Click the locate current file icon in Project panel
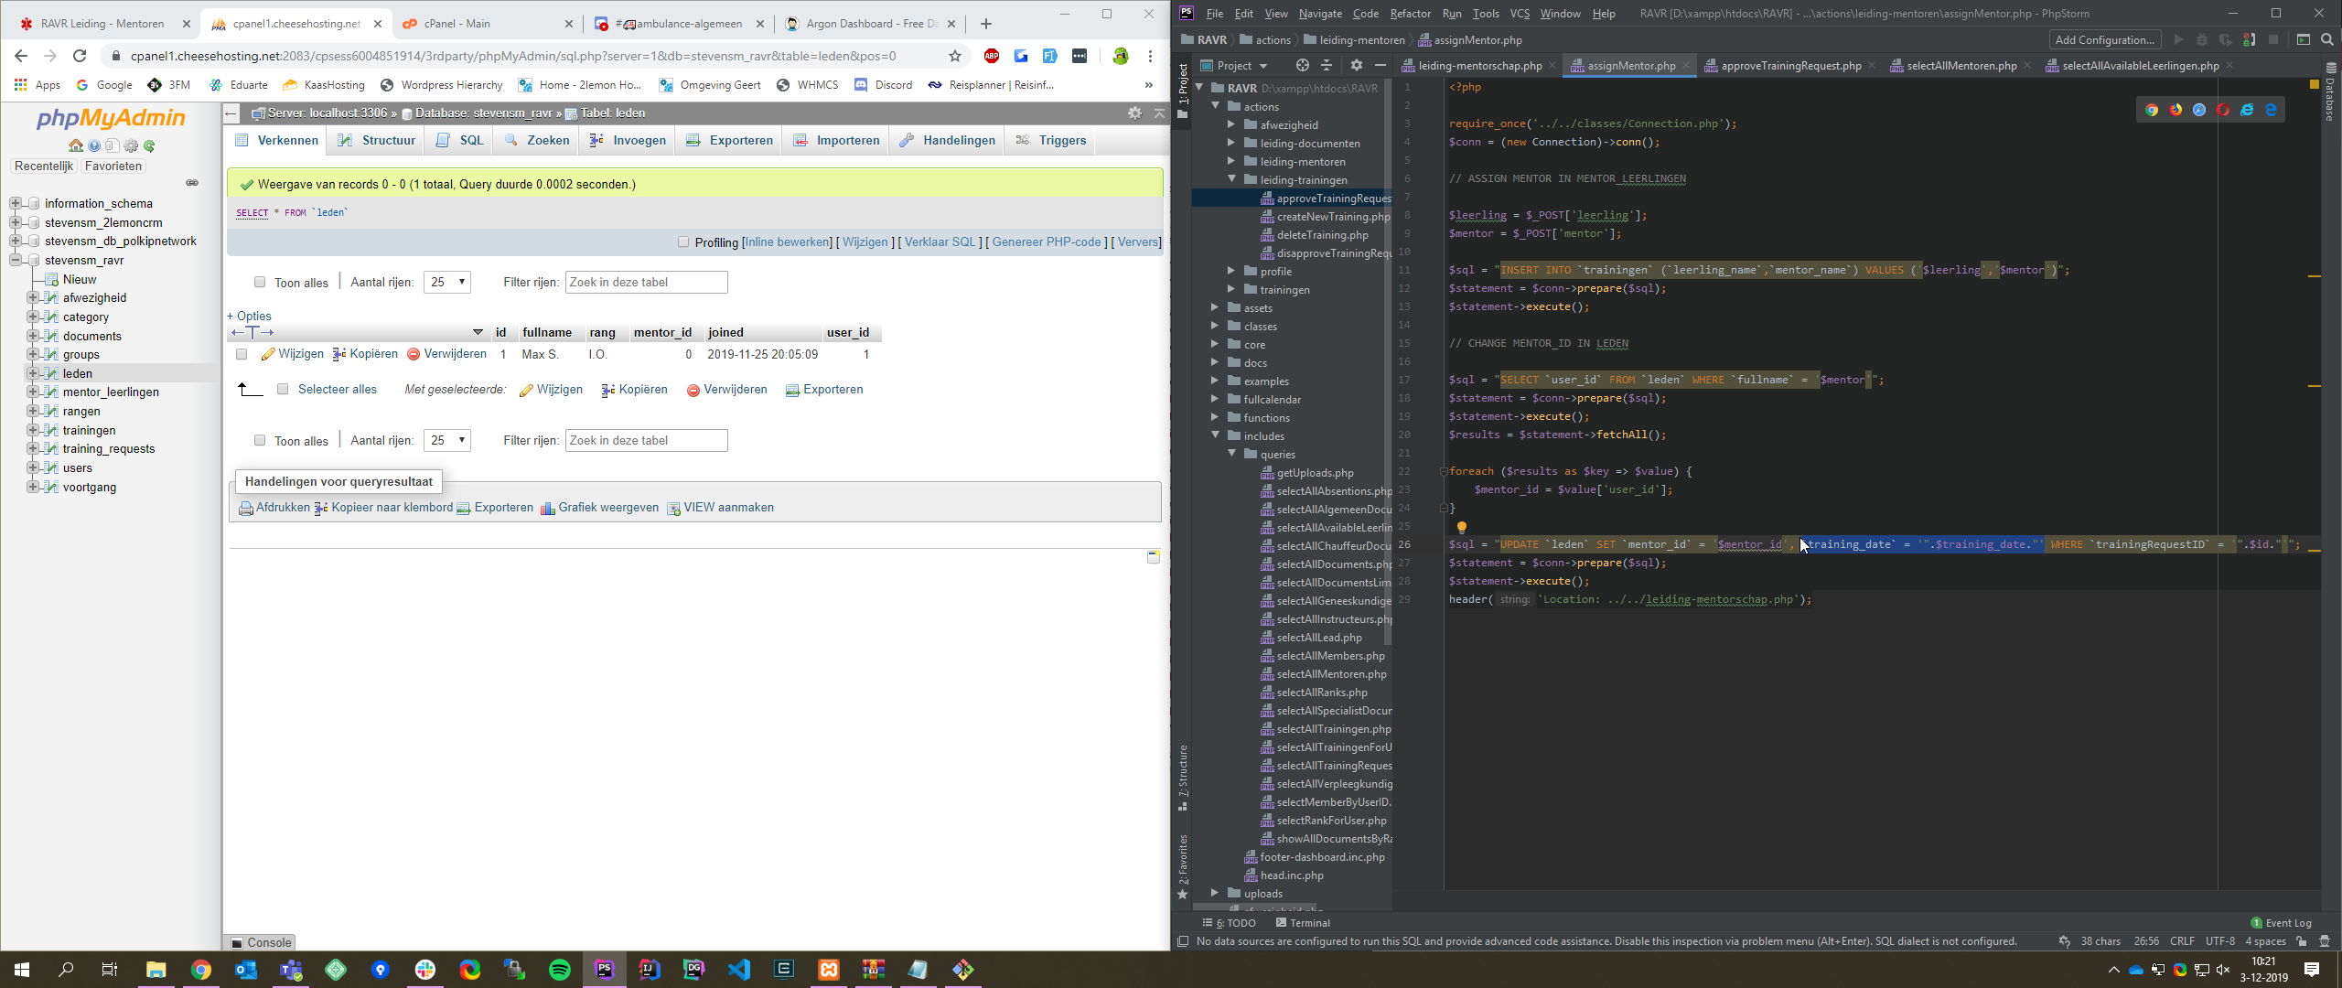The image size is (2342, 988). [1302, 65]
